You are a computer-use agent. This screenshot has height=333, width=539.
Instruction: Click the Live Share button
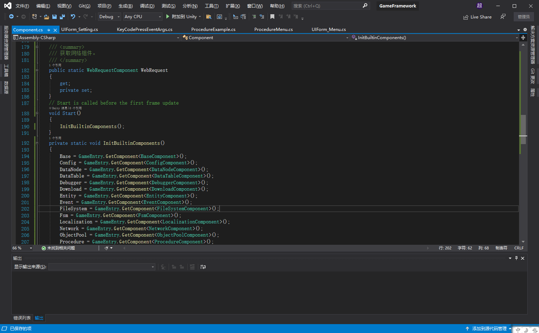pos(477,17)
